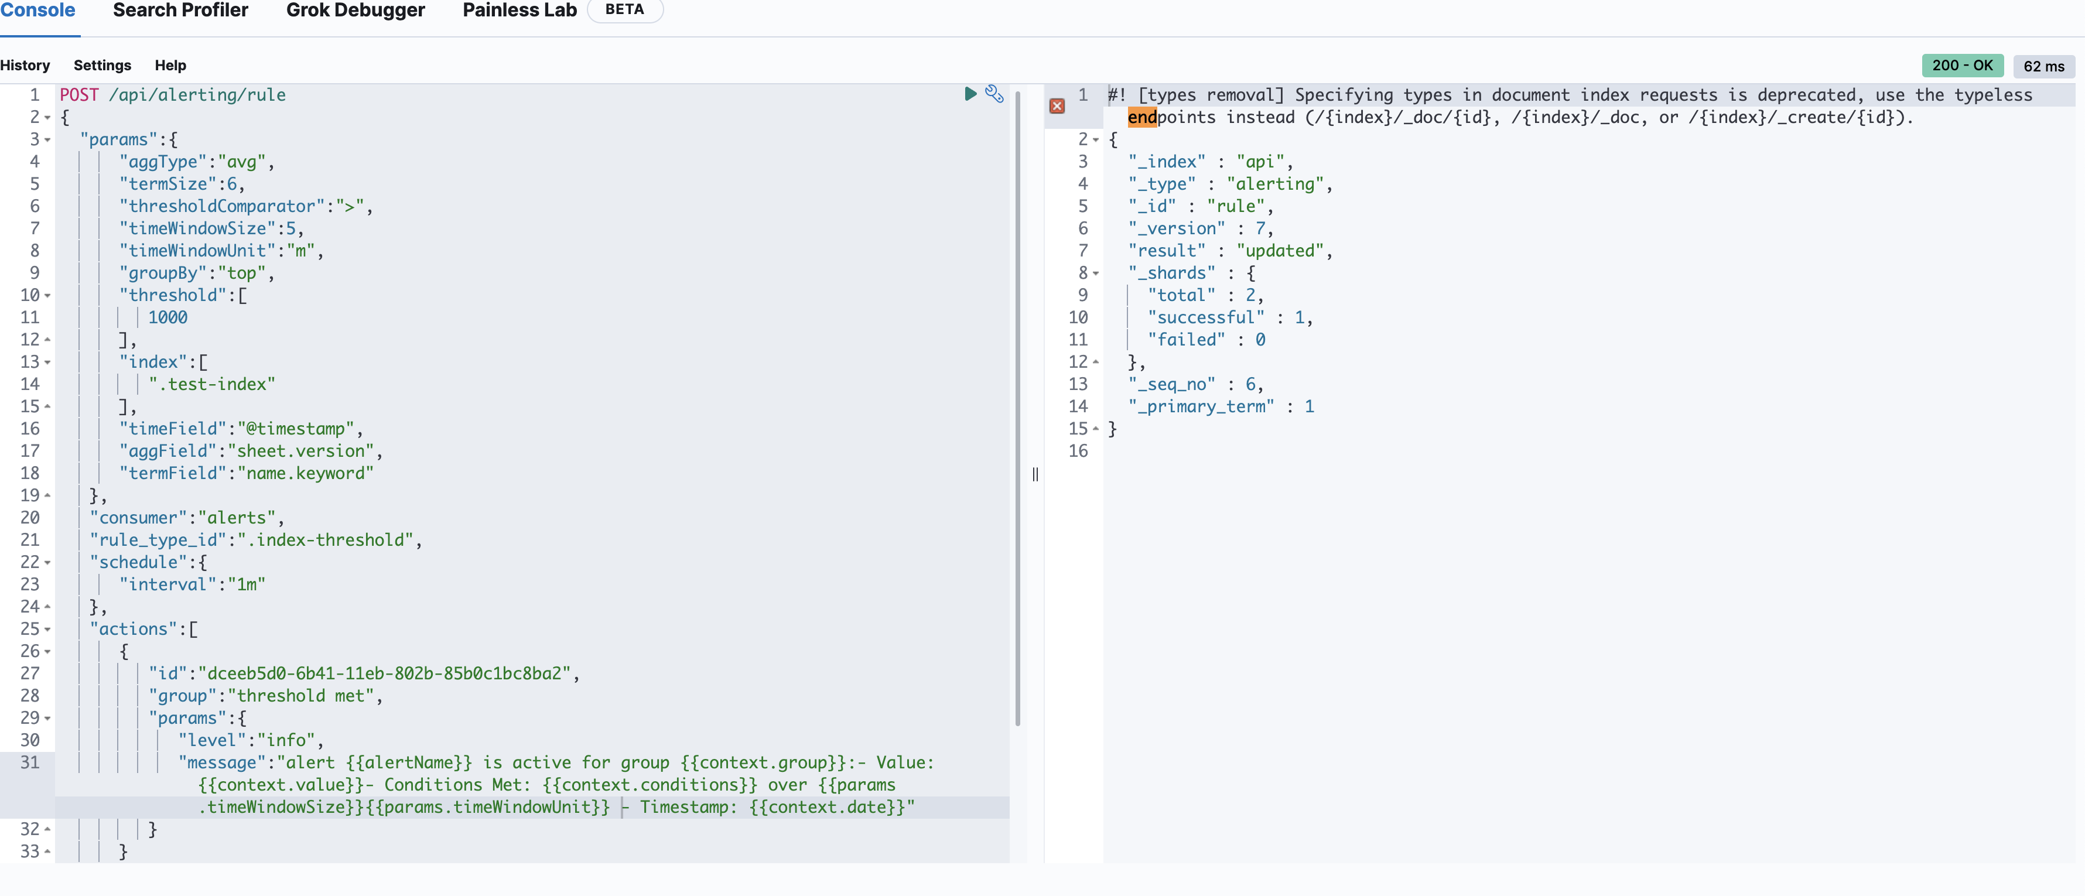Collapse the params block on line 3
Image resolution: width=2085 pixels, height=896 pixels.
point(48,140)
